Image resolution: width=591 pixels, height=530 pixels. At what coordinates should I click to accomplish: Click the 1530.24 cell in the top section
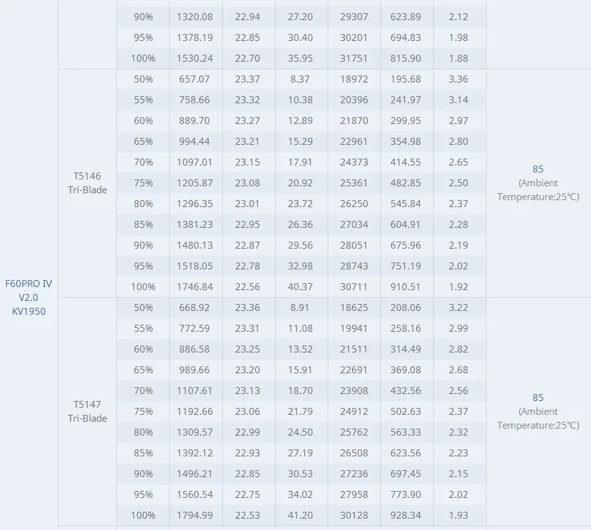pyautogui.click(x=195, y=58)
